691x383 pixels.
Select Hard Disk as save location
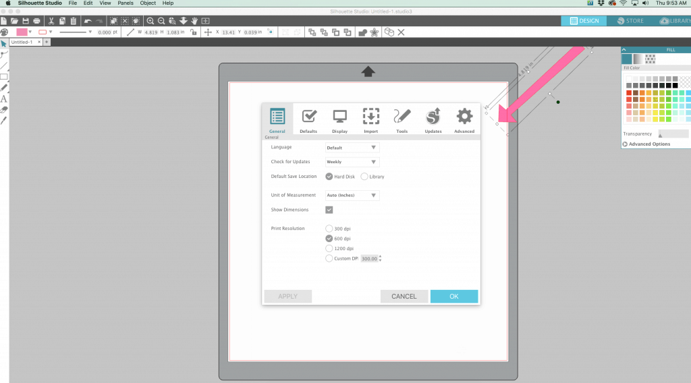pyautogui.click(x=329, y=177)
